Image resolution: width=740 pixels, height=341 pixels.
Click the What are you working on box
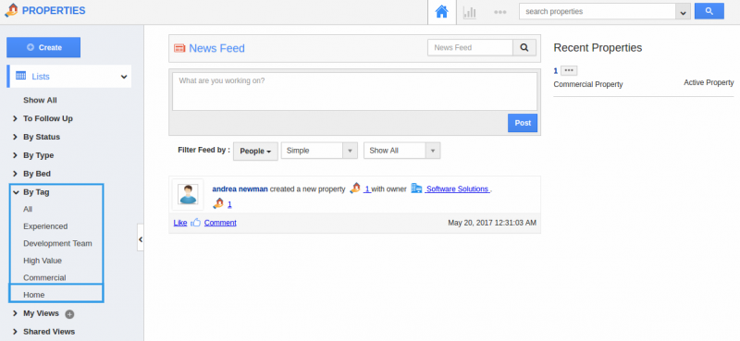[354, 91]
